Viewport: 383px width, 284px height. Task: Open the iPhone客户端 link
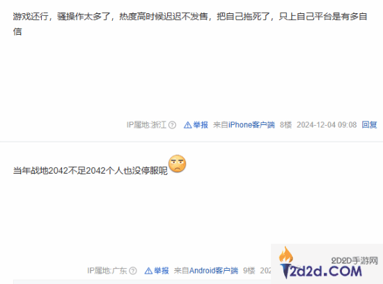[x=251, y=125]
